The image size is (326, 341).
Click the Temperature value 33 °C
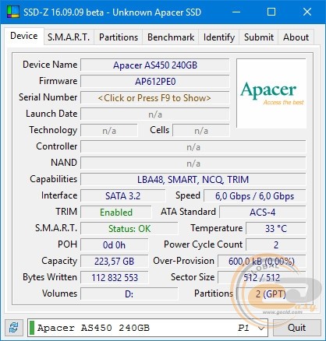276,229
